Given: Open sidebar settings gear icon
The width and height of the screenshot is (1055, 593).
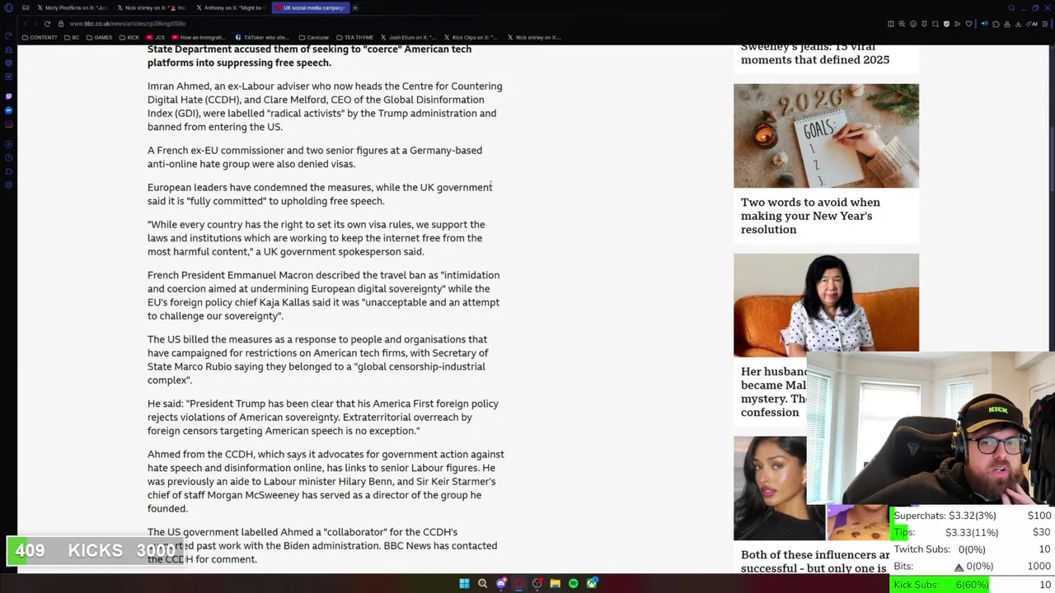Looking at the screenshot, I should click(9, 185).
